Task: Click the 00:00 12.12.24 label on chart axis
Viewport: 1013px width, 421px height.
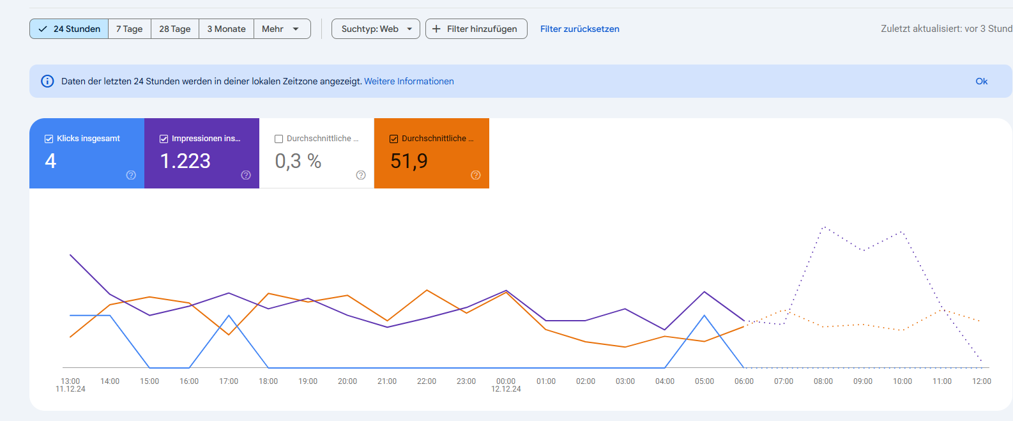Action: (506, 385)
